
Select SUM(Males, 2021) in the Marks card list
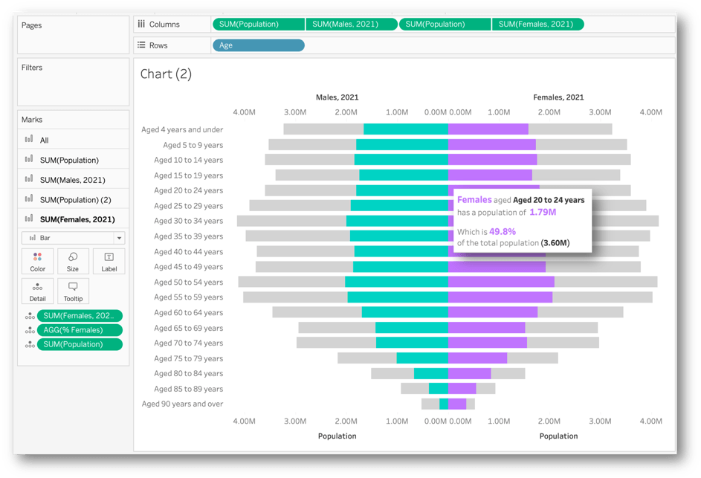[x=72, y=180]
